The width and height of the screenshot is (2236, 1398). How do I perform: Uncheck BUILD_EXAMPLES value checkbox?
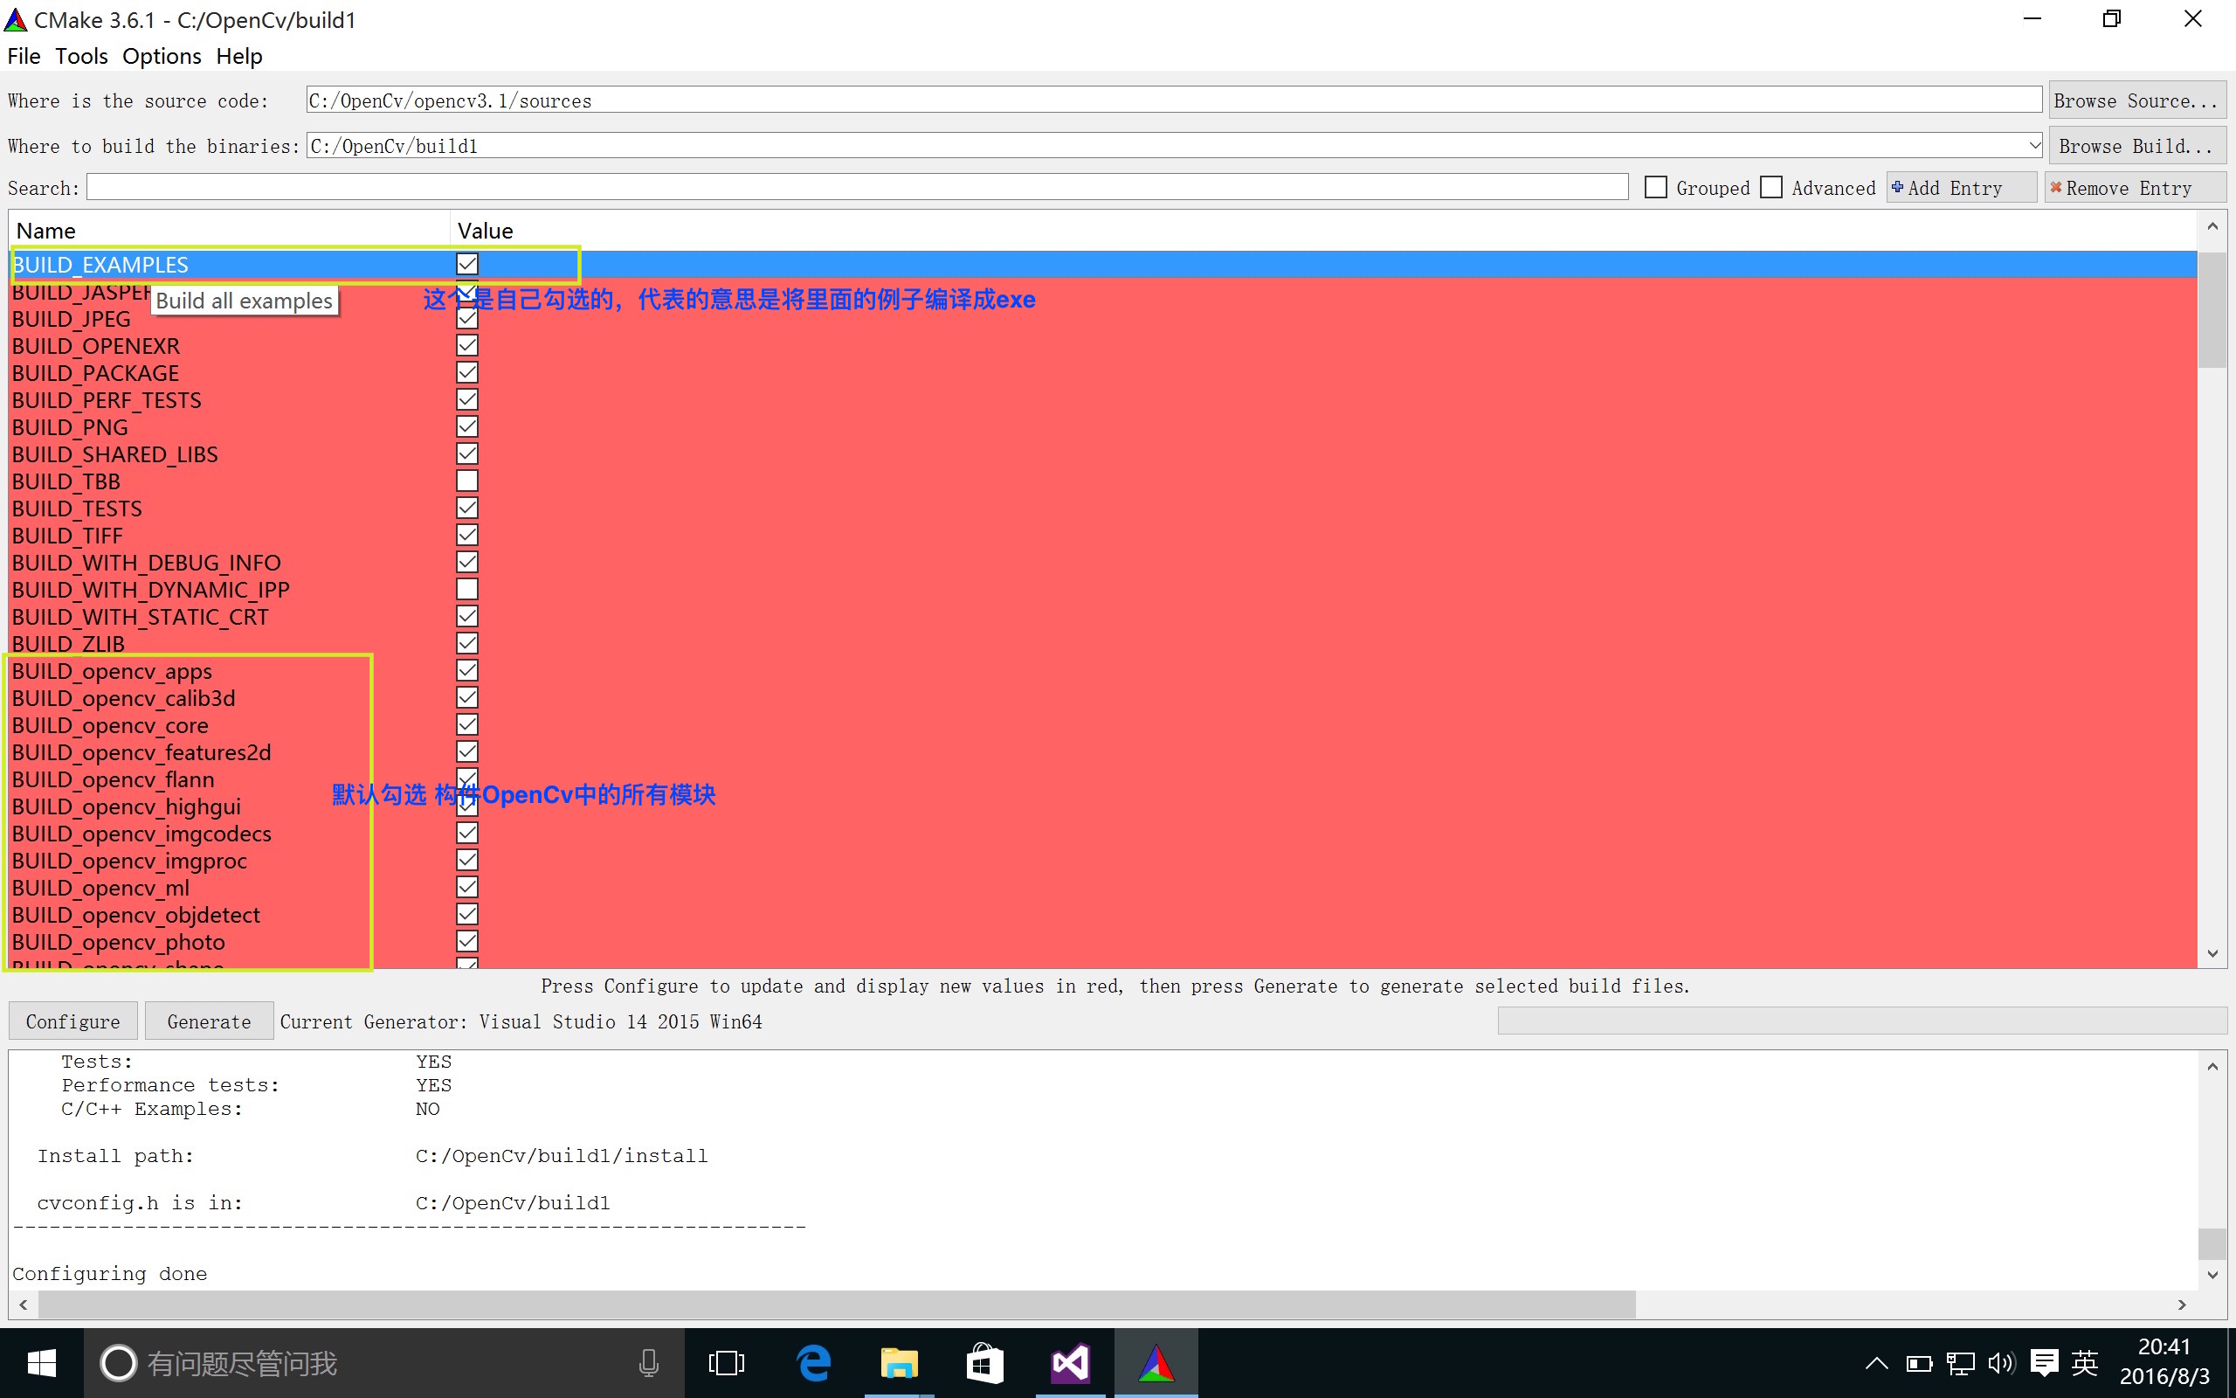467,265
